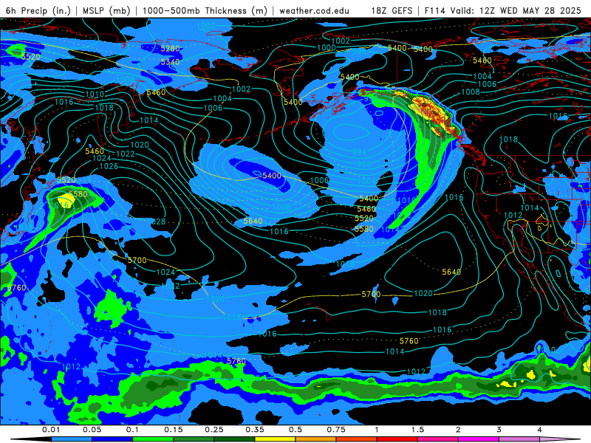Click the 0.5 legend value
The width and height of the screenshot is (591, 443).
pos(295,430)
